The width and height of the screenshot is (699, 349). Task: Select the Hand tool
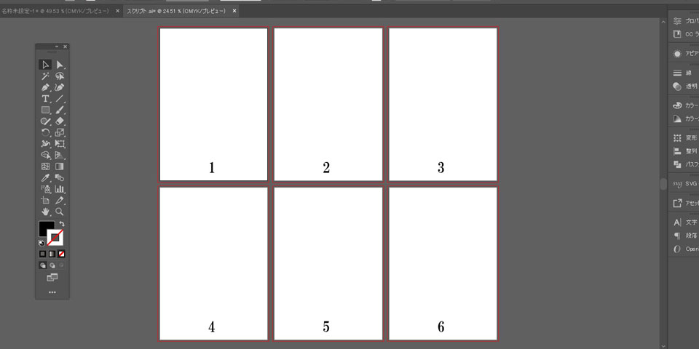[45, 212]
